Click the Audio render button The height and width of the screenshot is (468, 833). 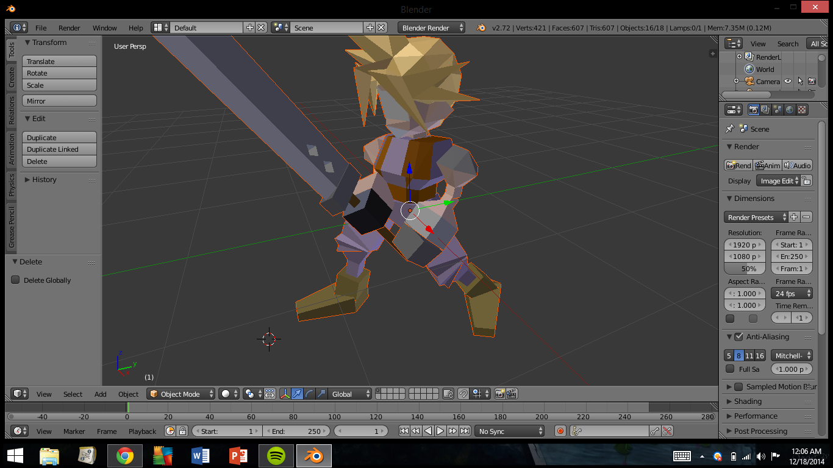798,165
